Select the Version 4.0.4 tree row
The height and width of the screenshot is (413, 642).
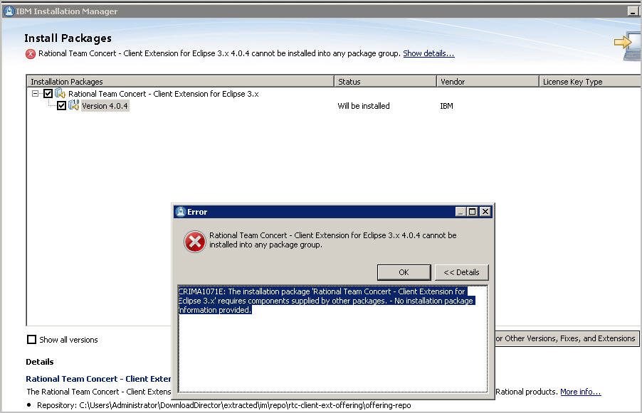tap(105, 106)
